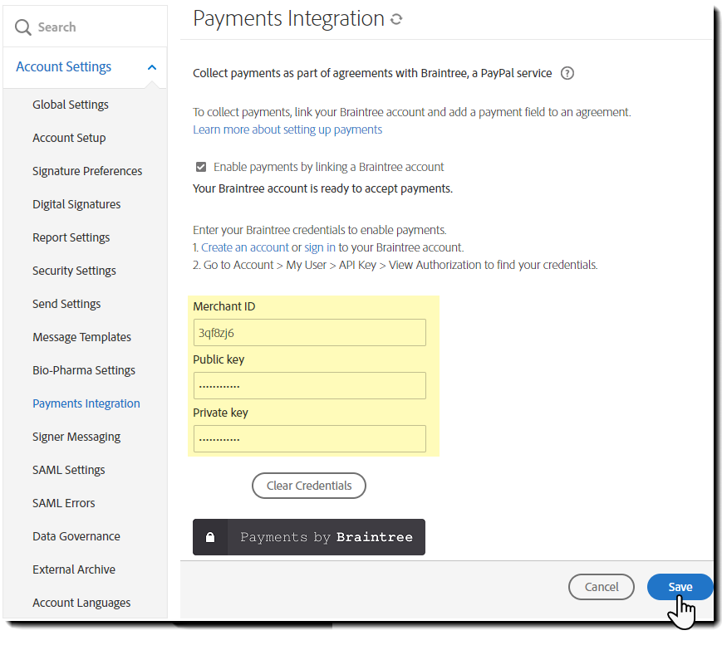
Task: Open Data Governance settings
Action: 76,536
